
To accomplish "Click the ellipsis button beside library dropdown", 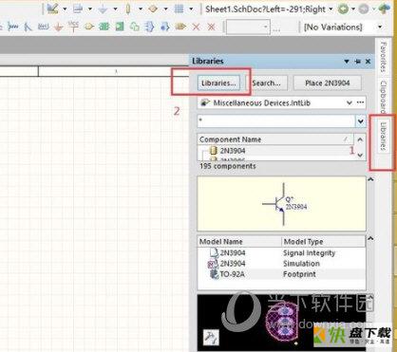I will coord(360,102).
